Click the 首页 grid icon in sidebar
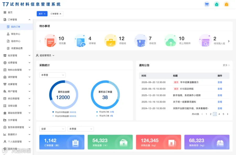This screenshot has width=236, height=155. tap(5, 13)
